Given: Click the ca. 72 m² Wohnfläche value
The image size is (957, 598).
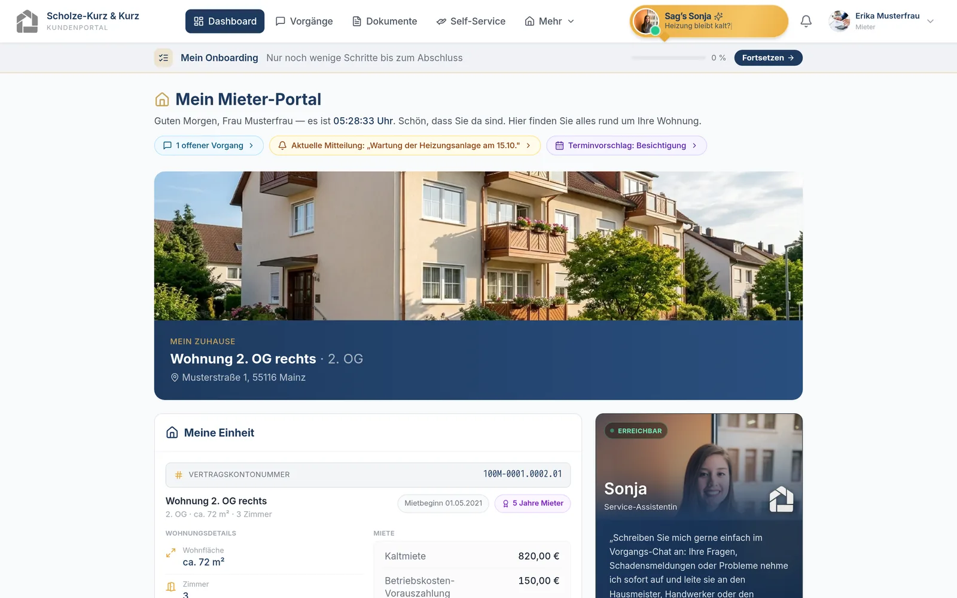Looking at the screenshot, I should [x=204, y=562].
